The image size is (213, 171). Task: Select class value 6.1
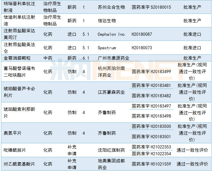[86, 58]
